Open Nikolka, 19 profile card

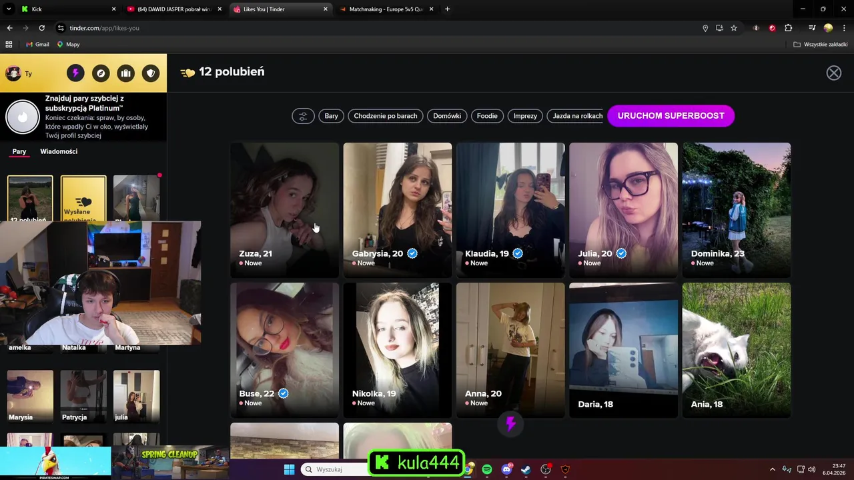(x=398, y=350)
